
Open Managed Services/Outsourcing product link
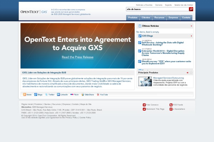(x=168, y=78)
